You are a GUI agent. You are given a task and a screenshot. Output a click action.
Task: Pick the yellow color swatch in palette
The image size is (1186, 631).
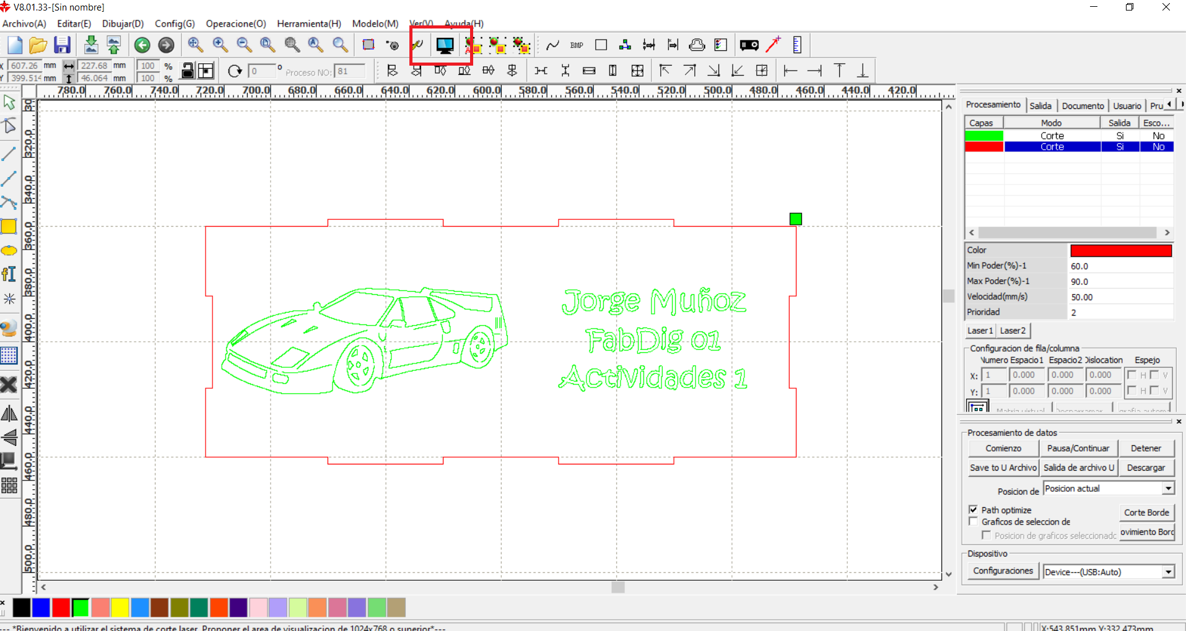(x=120, y=608)
